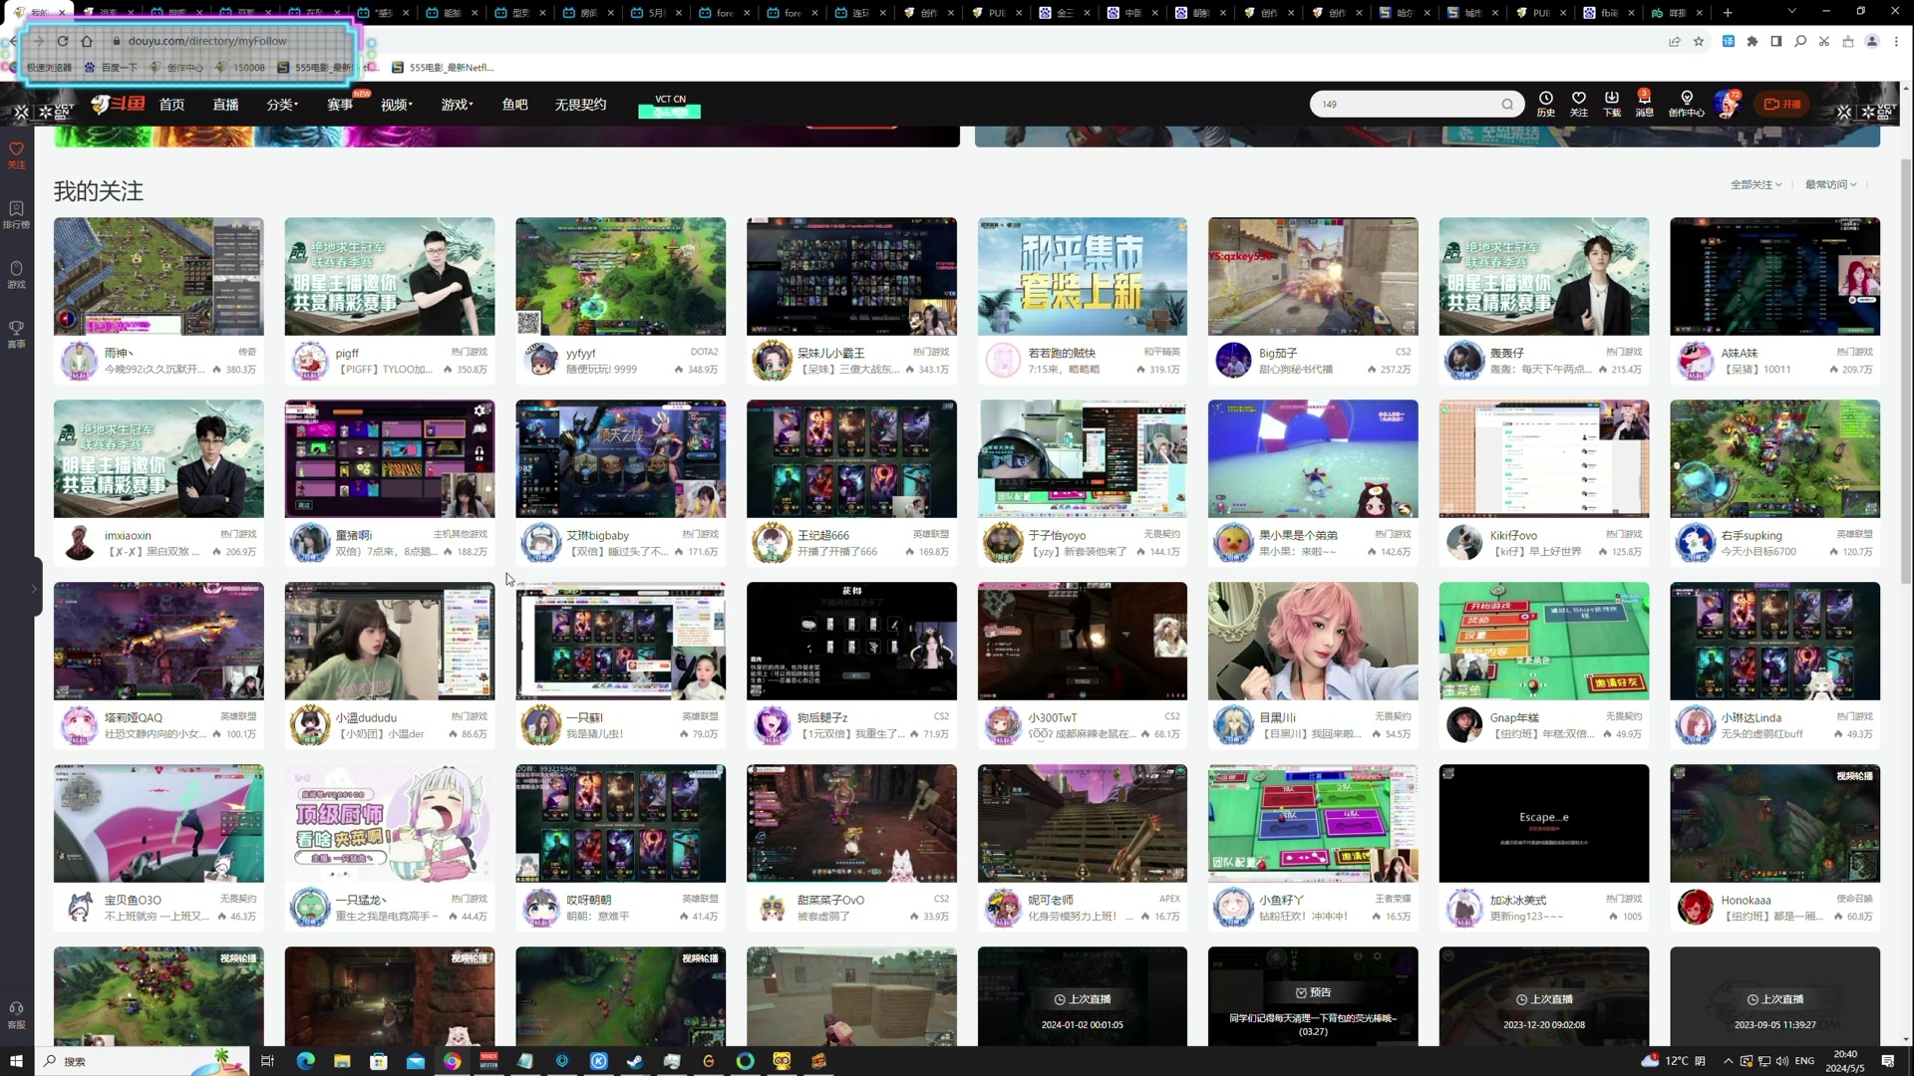This screenshot has width=1914, height=1076.
Task: Go to 直播 tab in navigation bar
Action: [x=225, y=105]
